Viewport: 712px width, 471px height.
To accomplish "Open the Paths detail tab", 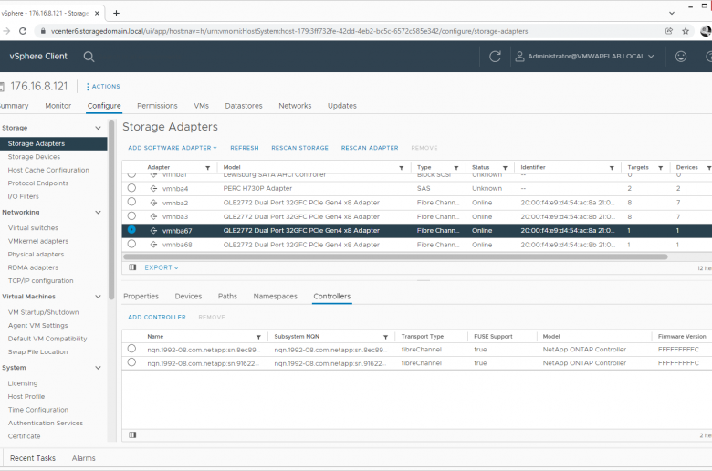I will (227, 296).
